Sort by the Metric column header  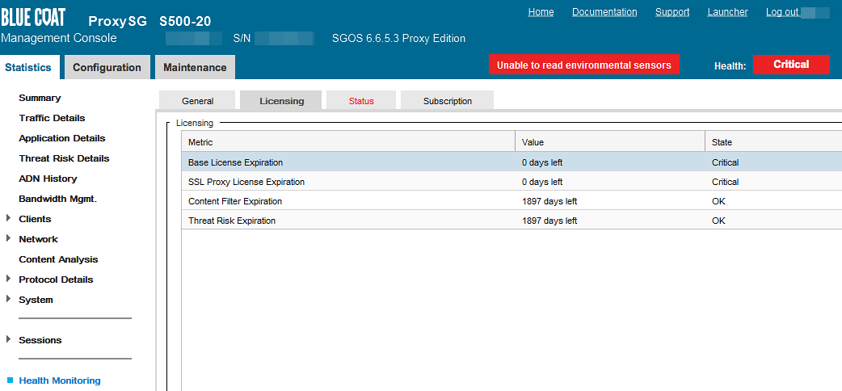point(348,142)
